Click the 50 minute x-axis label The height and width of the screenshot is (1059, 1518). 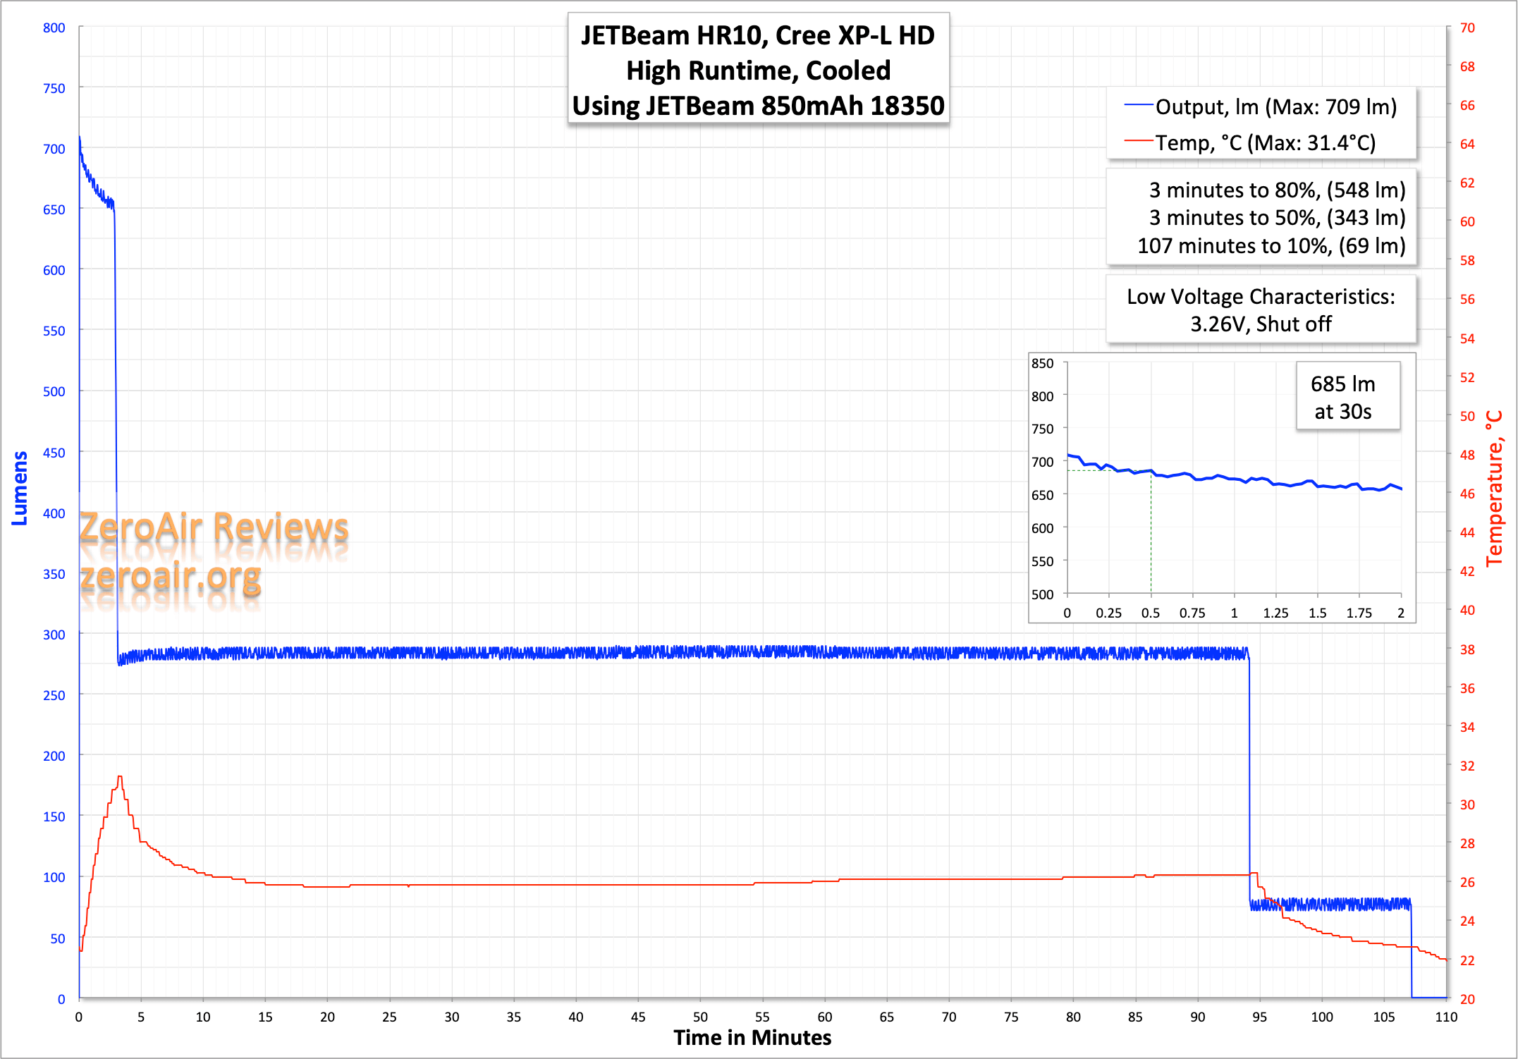(x=700, y=1017)
